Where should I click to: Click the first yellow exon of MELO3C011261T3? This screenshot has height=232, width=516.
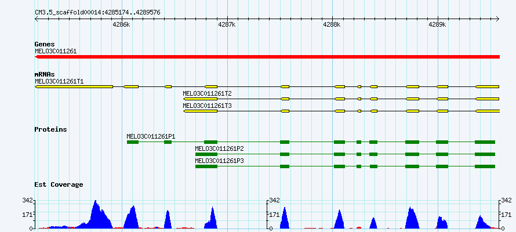(201, 111)
